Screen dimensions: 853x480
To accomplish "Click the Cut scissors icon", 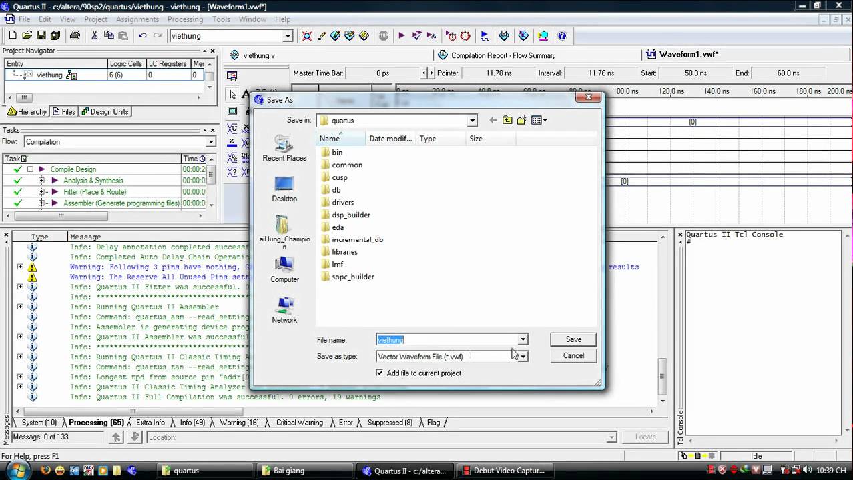I will tap(94, 35).
